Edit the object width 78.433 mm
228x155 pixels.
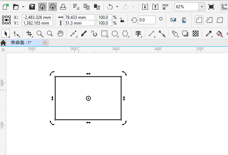79,17
